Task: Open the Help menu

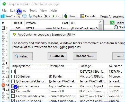Action: click(53, 11)
